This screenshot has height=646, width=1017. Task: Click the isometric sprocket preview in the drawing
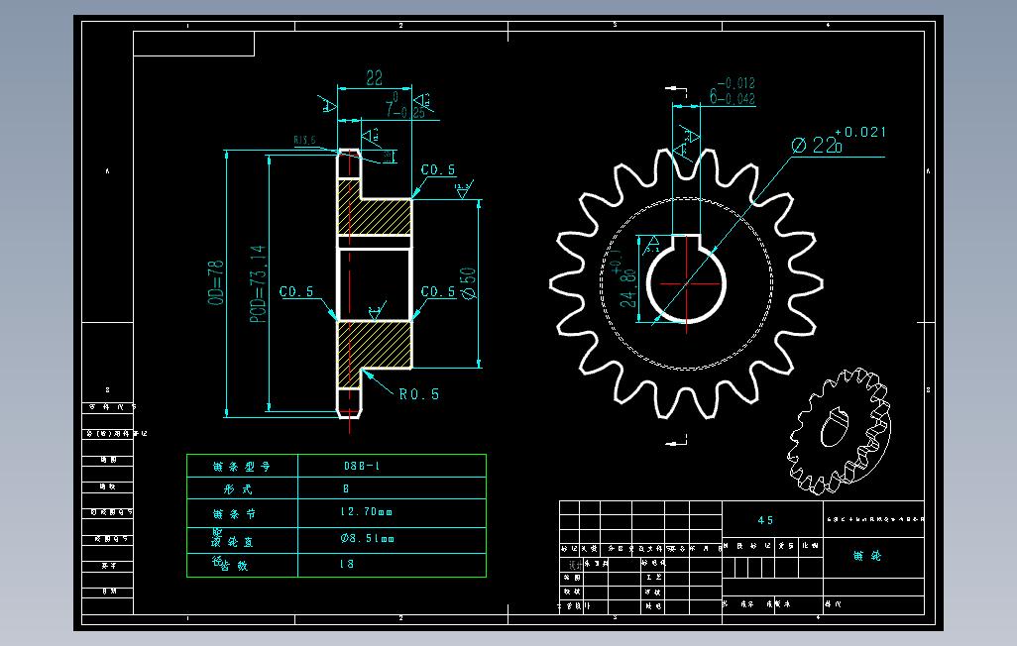839,432
